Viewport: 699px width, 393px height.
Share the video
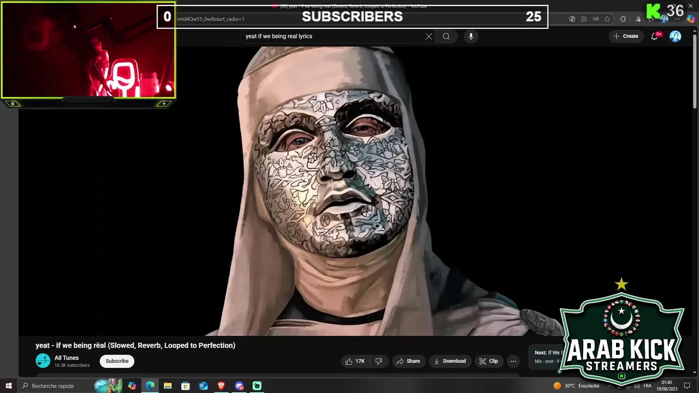pos(408,361)
